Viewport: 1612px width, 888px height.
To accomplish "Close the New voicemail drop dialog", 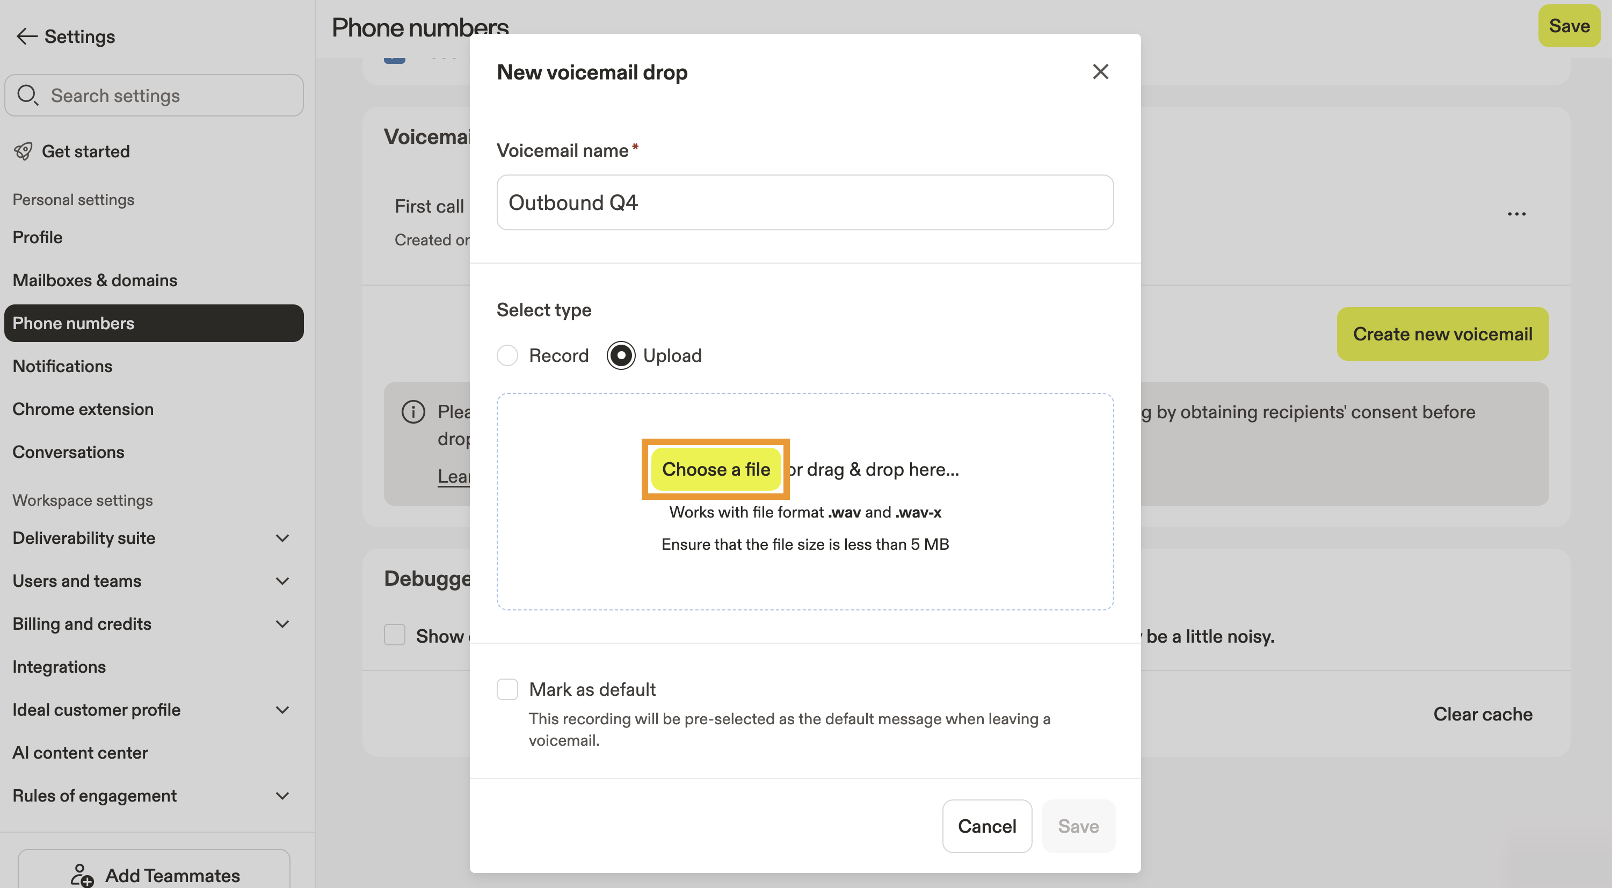I will click(1100, 72).
